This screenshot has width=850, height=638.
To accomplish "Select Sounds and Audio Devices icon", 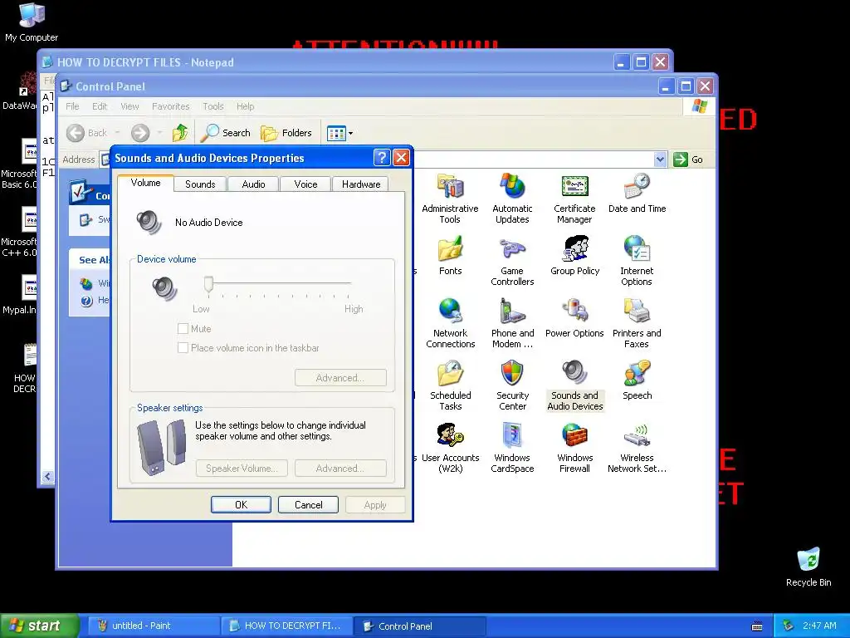I will [x=574, y=385].
